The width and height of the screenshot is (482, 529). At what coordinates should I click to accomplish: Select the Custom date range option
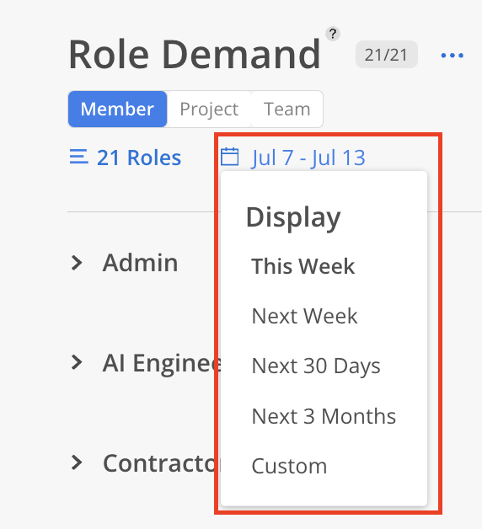(289, 466)
